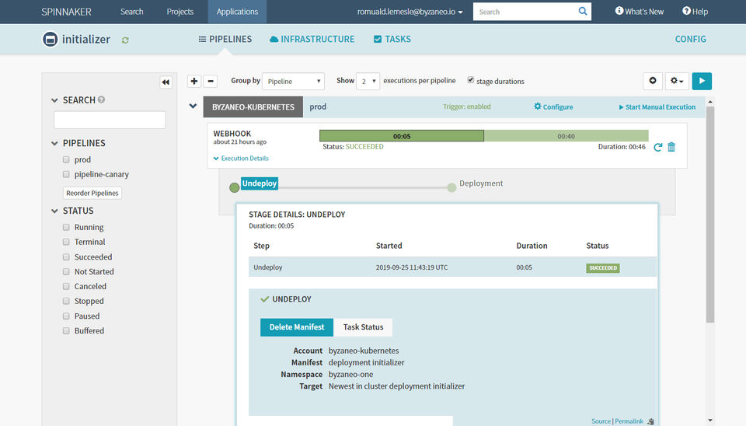Check the Stopped status filter
Viewport: 746px width, 426px height.
[x=66, y=301]
